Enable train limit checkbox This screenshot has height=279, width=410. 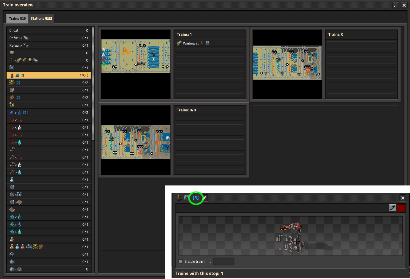[x=181, y=261]
